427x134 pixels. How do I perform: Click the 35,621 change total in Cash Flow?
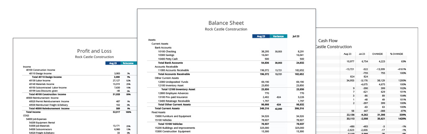[x=382, y=119]
